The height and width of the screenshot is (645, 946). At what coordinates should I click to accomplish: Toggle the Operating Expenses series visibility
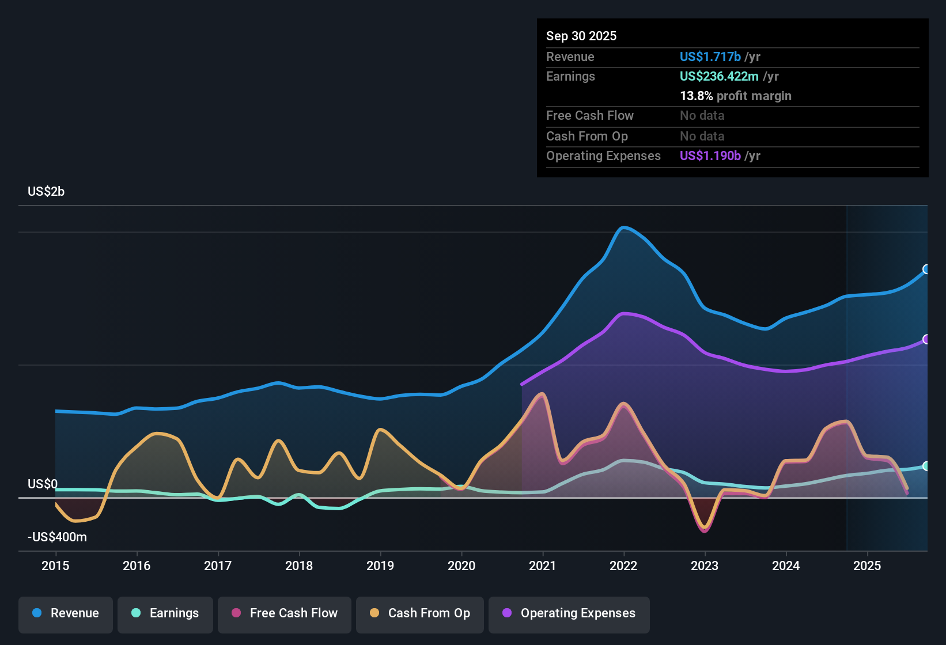pos(569,613)
